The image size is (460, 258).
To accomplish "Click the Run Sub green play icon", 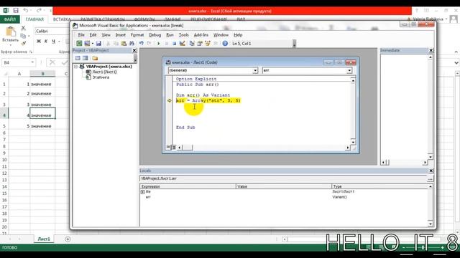I will pos(159,43).
